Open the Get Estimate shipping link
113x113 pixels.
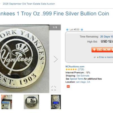pos(83,76)
